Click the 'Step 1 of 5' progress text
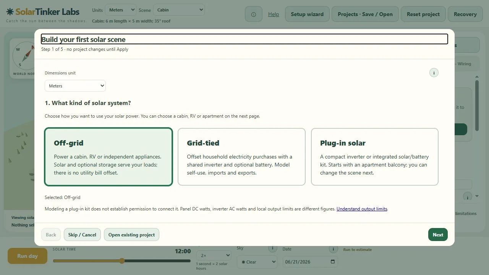 (x=52, y=49)
